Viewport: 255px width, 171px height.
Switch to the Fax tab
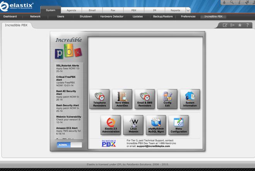tap(113, 10)
